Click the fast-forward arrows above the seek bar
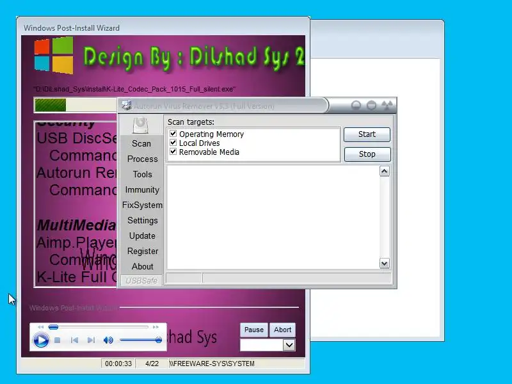The width and height of the screenshot is (512, 384). coord(156,327)
